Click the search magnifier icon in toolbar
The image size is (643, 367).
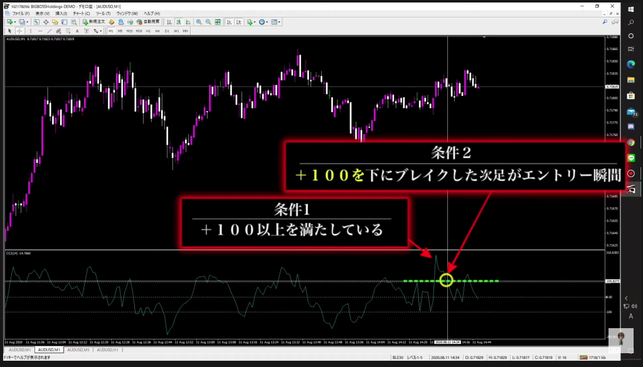click(x=605, y=22)
